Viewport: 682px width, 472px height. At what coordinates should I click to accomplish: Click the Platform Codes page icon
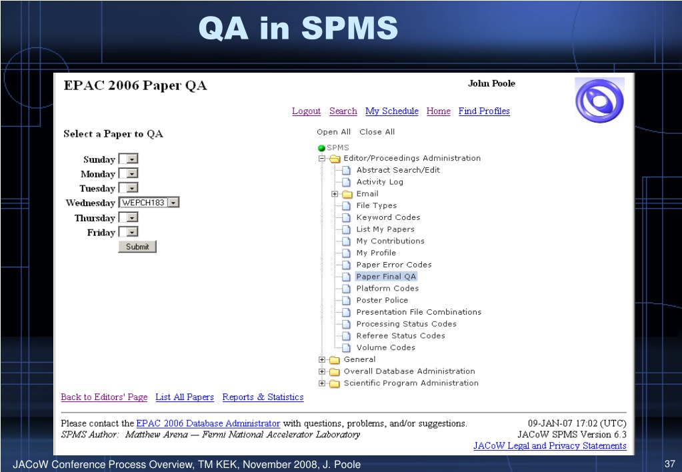[346, 289]
